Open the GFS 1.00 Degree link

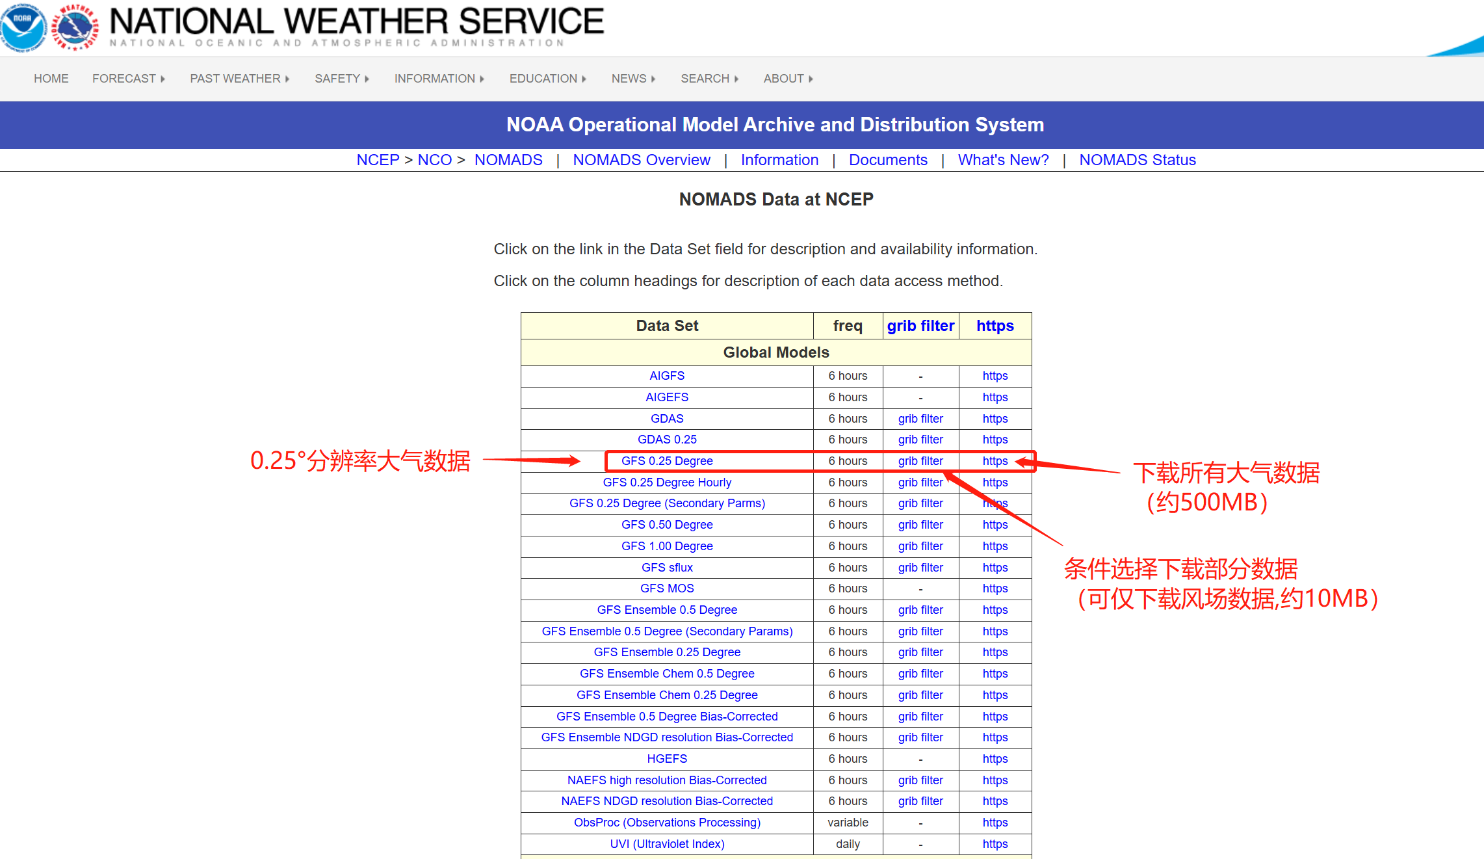[667, 546]
